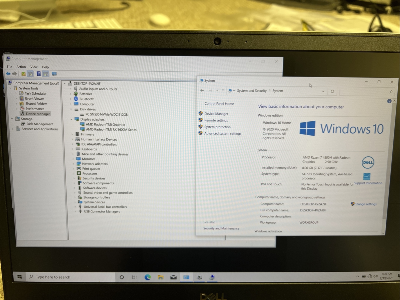
Task: Click System and Security breadcrumb
Action: [x=252, y=90]
